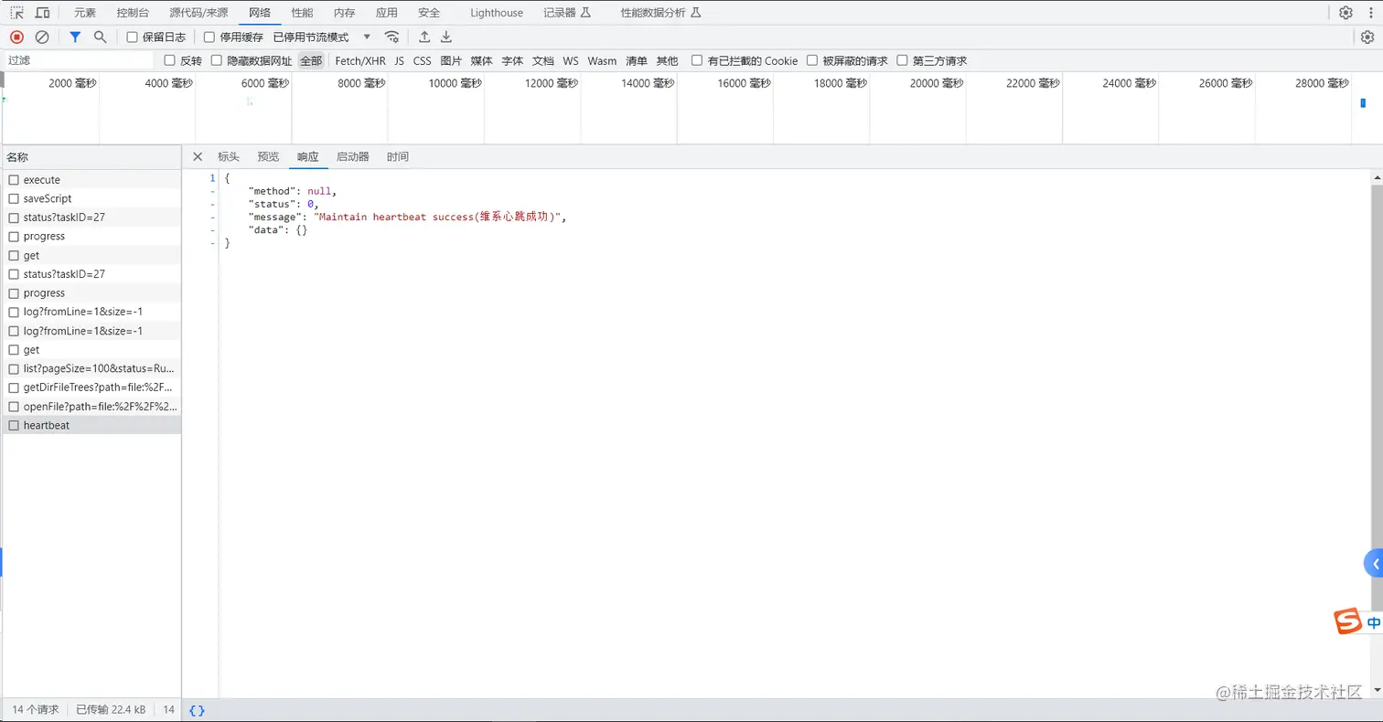The width and height of the screenshot is (1383, 722).
Task: Select the saveScript request row
Action: coord(91,198)
